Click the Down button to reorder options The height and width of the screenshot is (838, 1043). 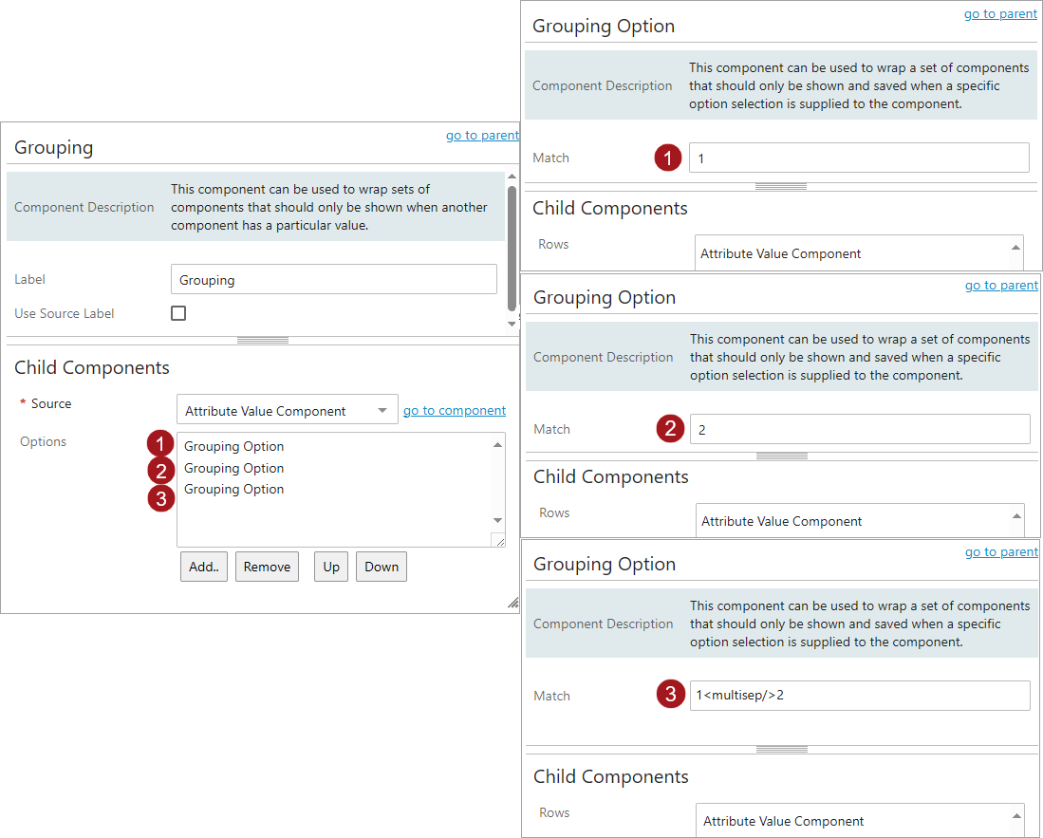click(x=382, y=567)
